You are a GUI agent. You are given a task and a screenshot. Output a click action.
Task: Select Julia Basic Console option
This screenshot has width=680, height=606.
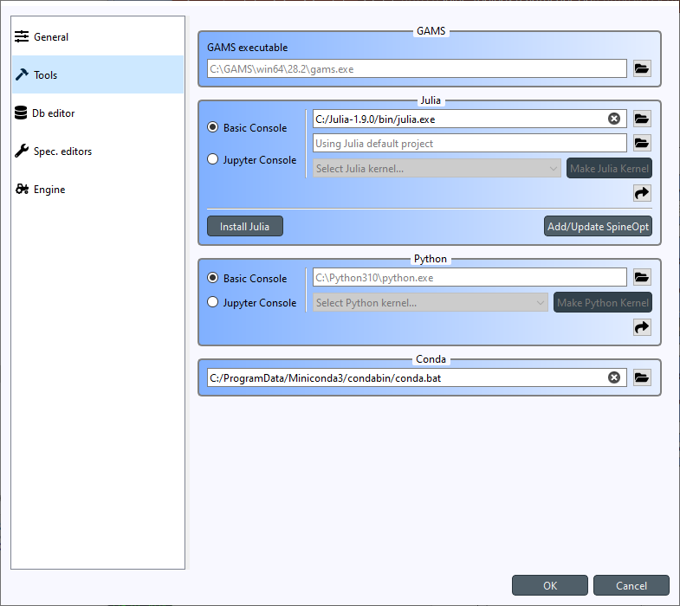click(247, 127)
